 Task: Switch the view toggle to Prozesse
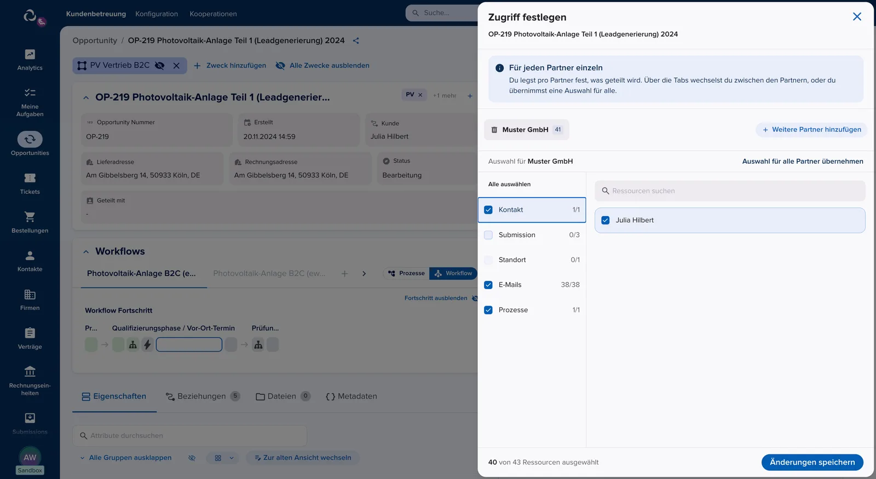click(x=406, y=273)
